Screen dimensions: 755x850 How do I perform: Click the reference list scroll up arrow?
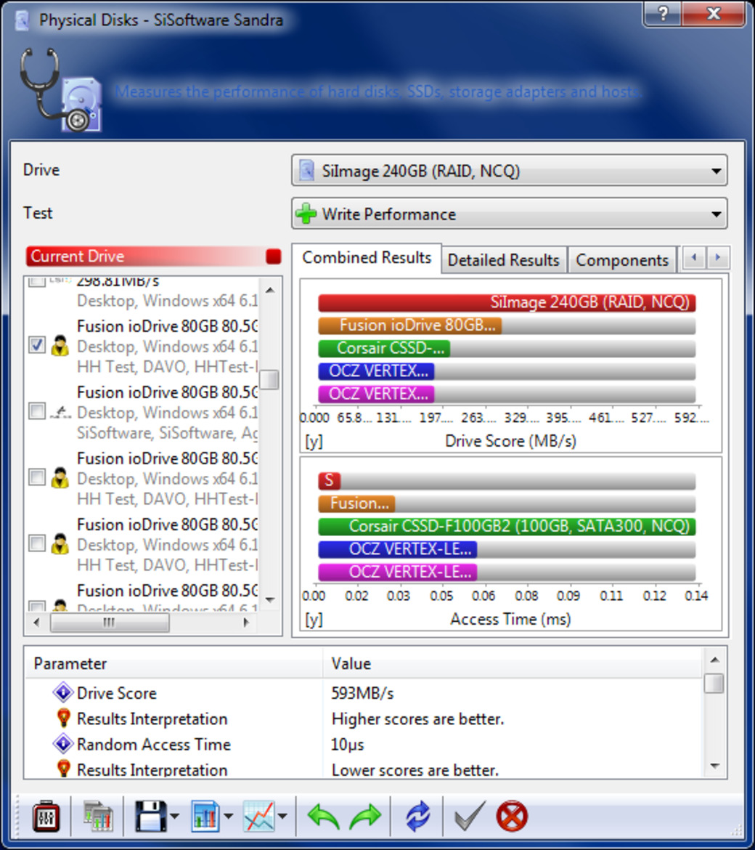click(270, 290)
